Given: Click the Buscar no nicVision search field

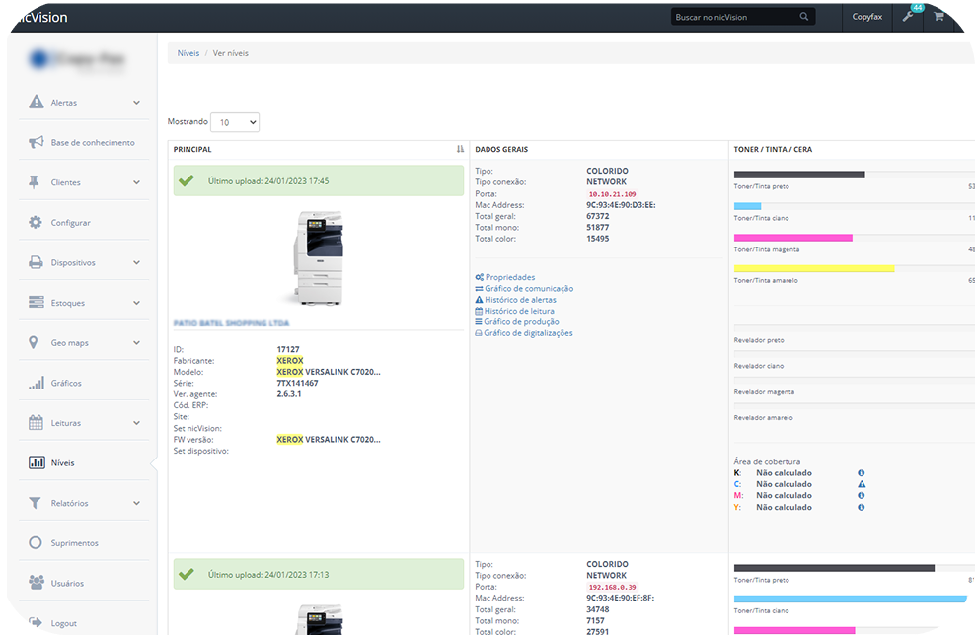Looking at the screenshot, I should click(x=742, y=17).
